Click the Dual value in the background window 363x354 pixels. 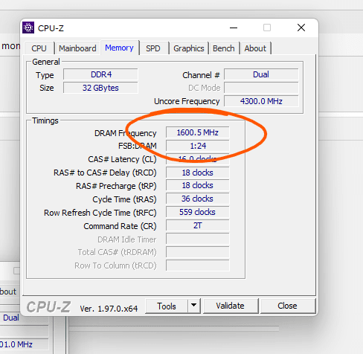11,318
